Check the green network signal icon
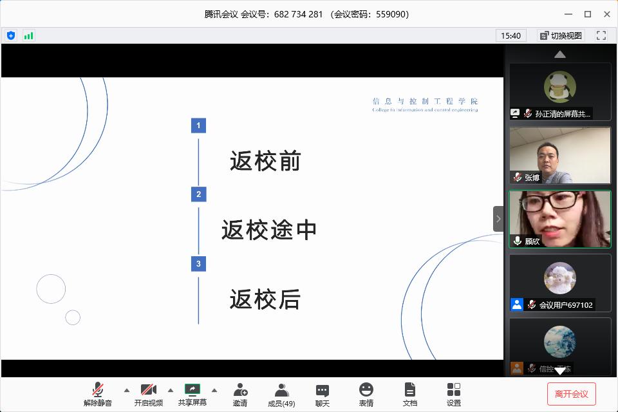Screen dimensions: 618x412 [x=28, y=35]
